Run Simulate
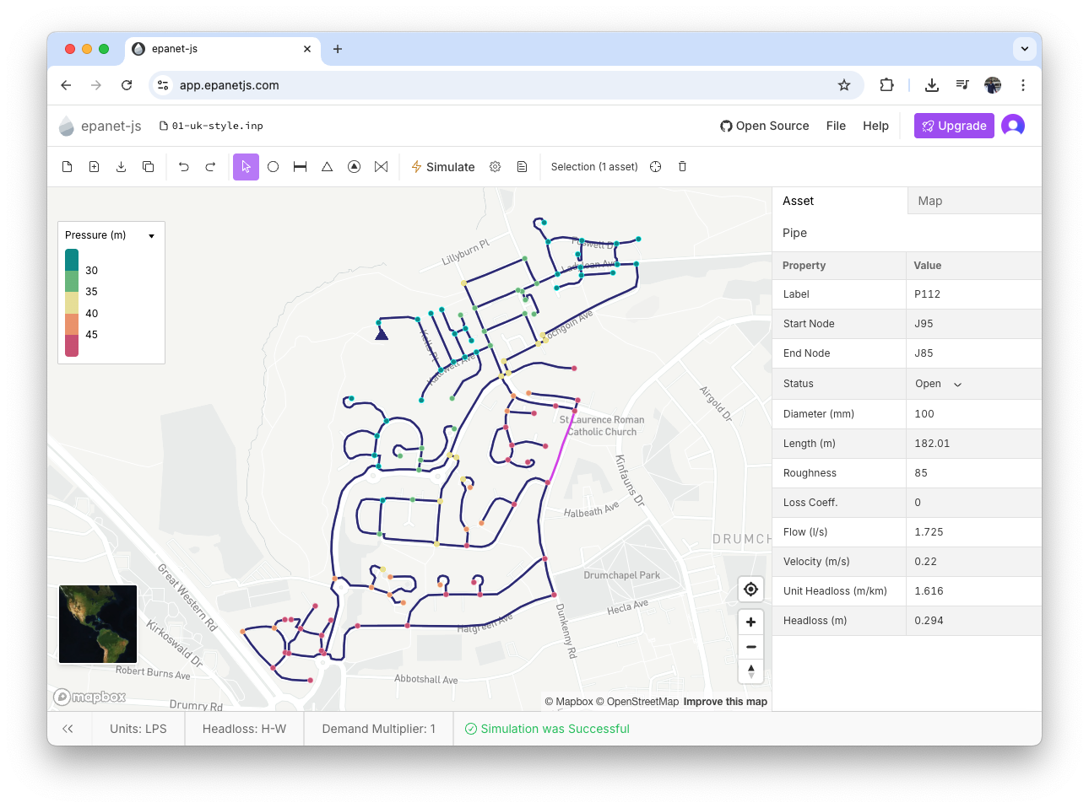This screenshot has height=808, width=1089. click(442, 167)
